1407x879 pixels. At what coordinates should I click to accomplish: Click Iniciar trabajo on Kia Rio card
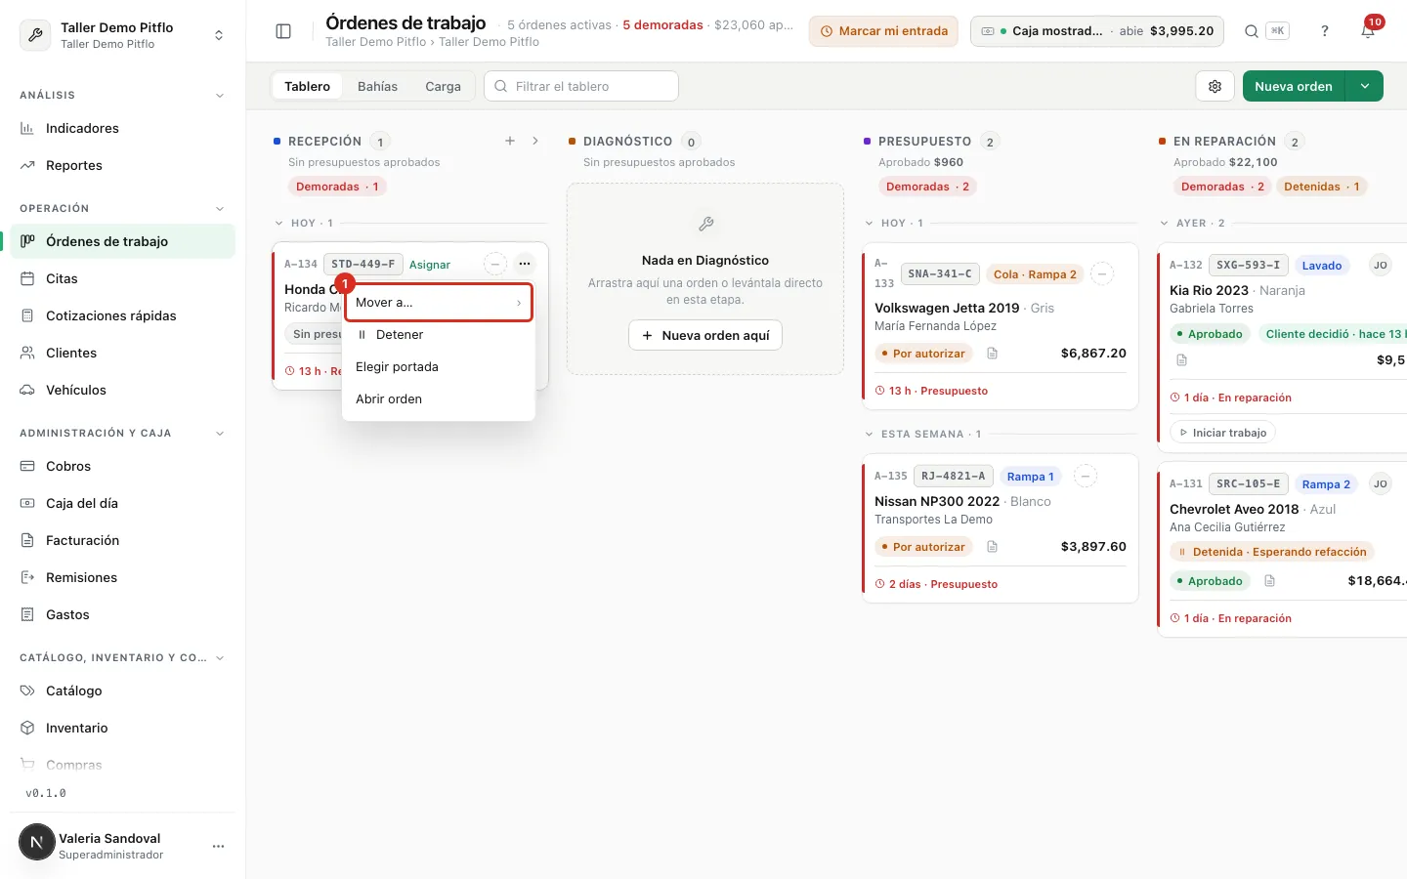click(x=1222, y=433)
